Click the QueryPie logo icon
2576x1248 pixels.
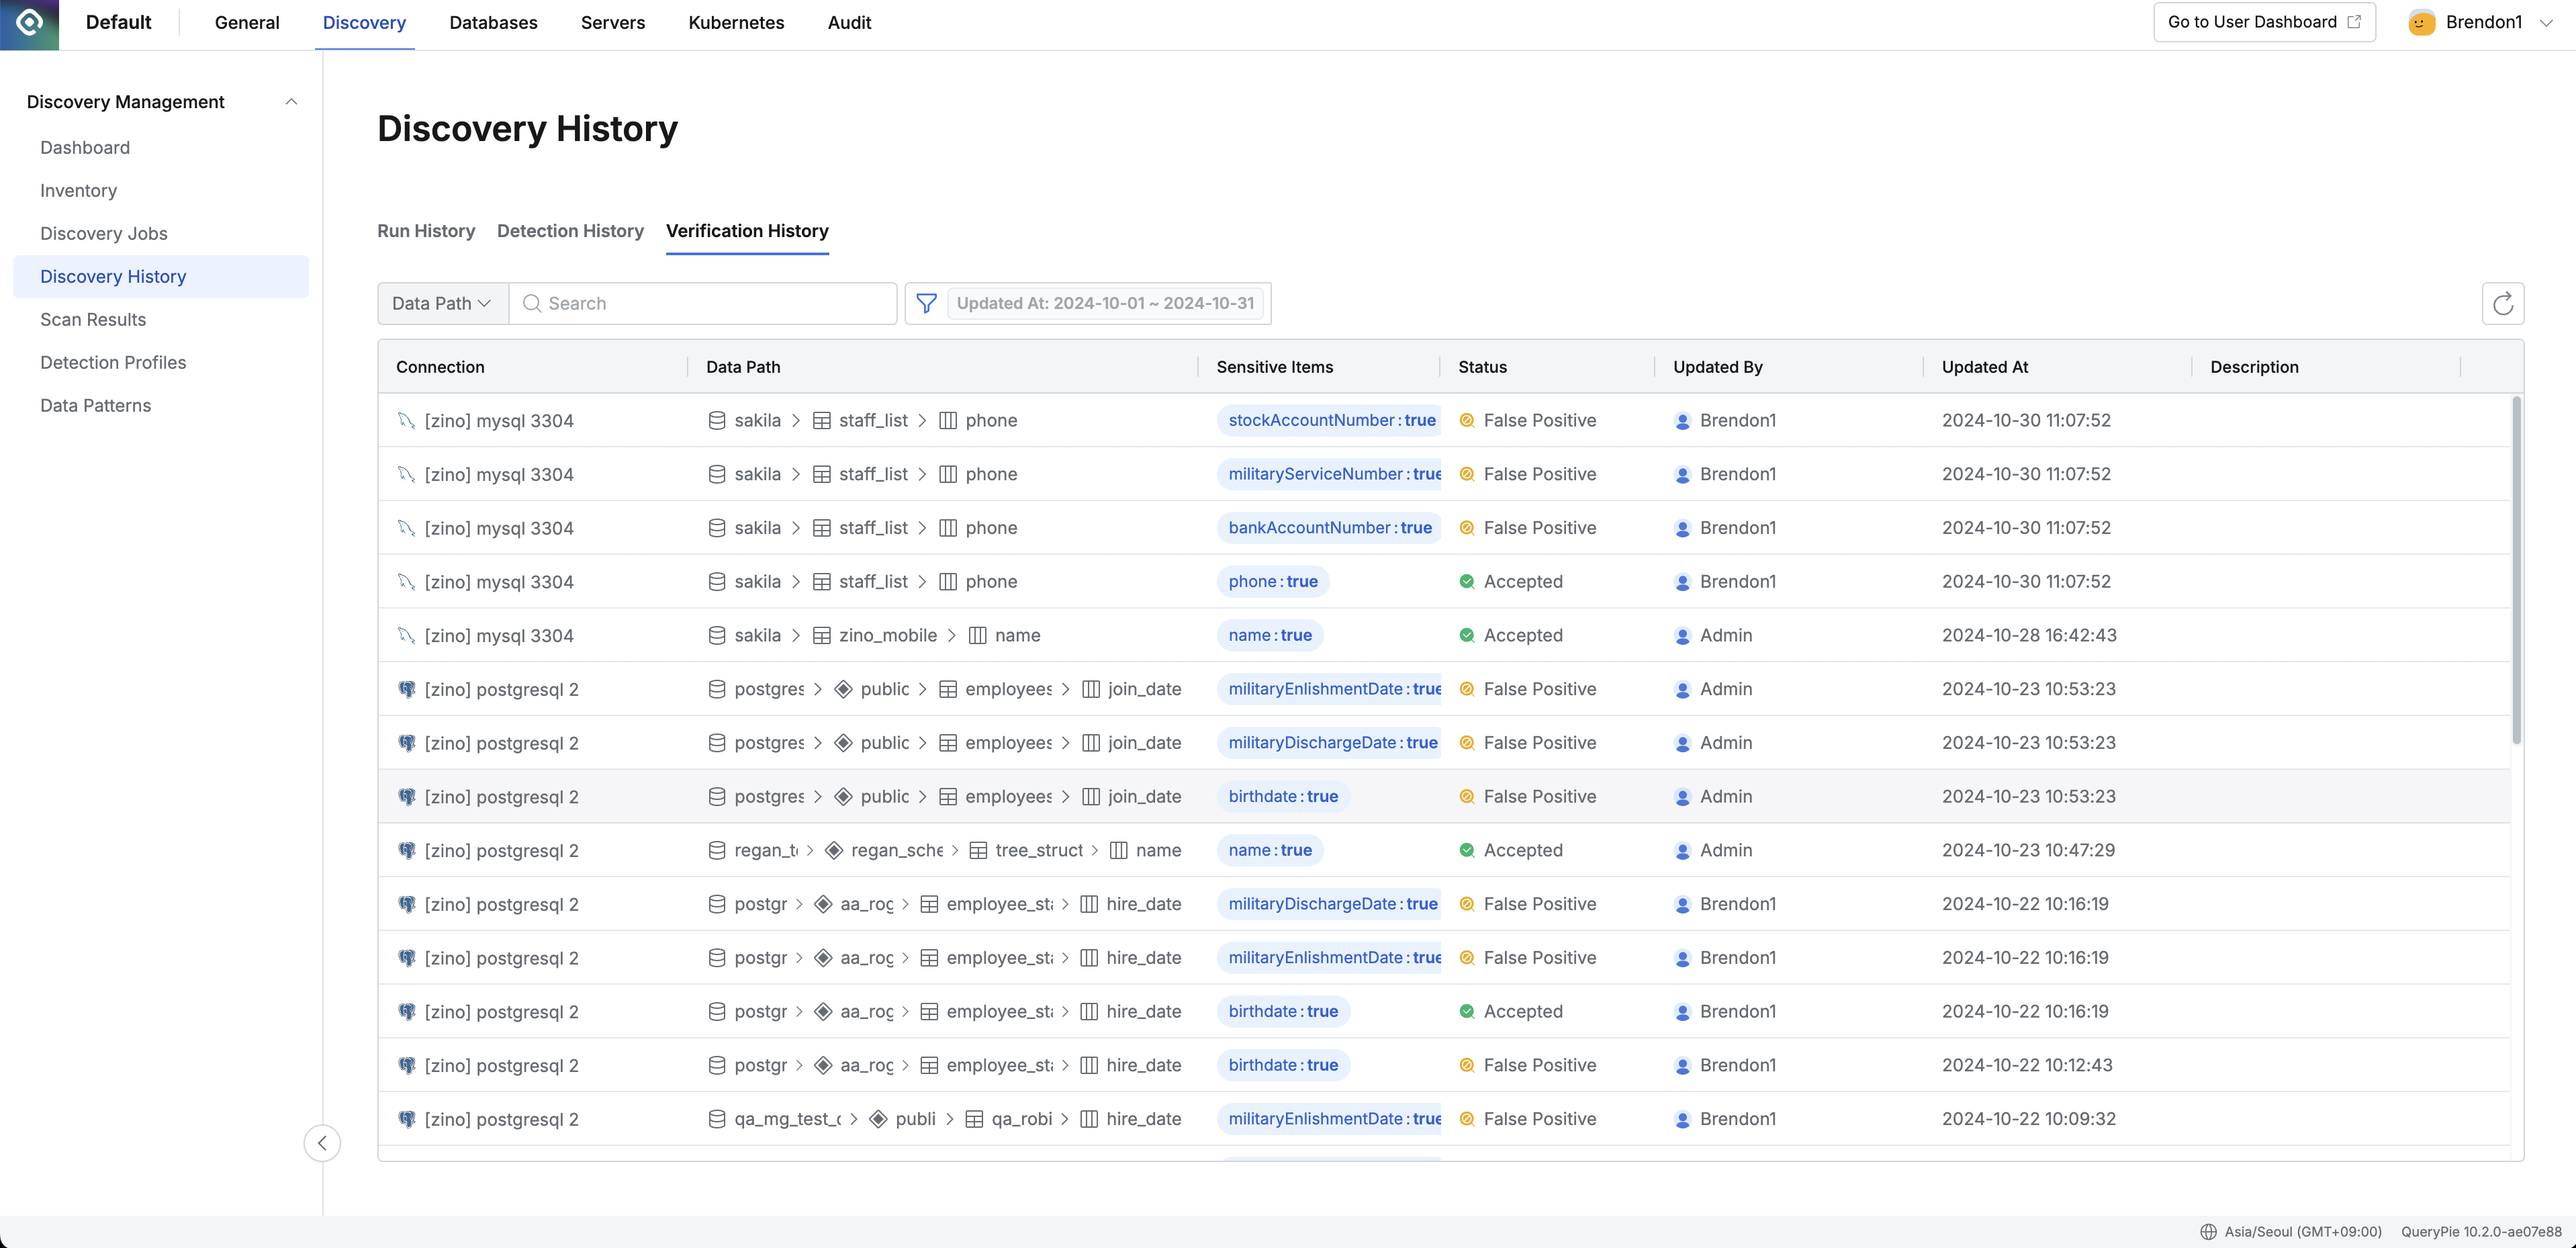click(29, 23)
